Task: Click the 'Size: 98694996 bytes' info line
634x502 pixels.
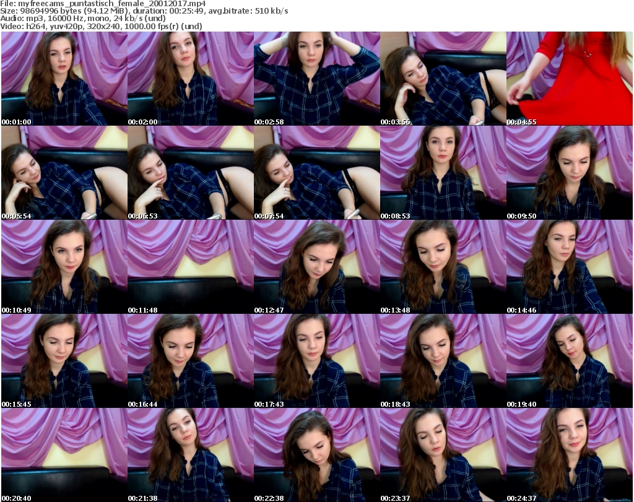Action: coord(144,11)
